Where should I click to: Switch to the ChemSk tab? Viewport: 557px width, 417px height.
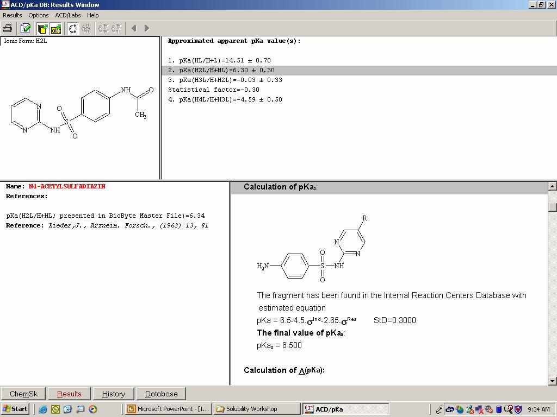pyautogui.click(x=23, y=394)
